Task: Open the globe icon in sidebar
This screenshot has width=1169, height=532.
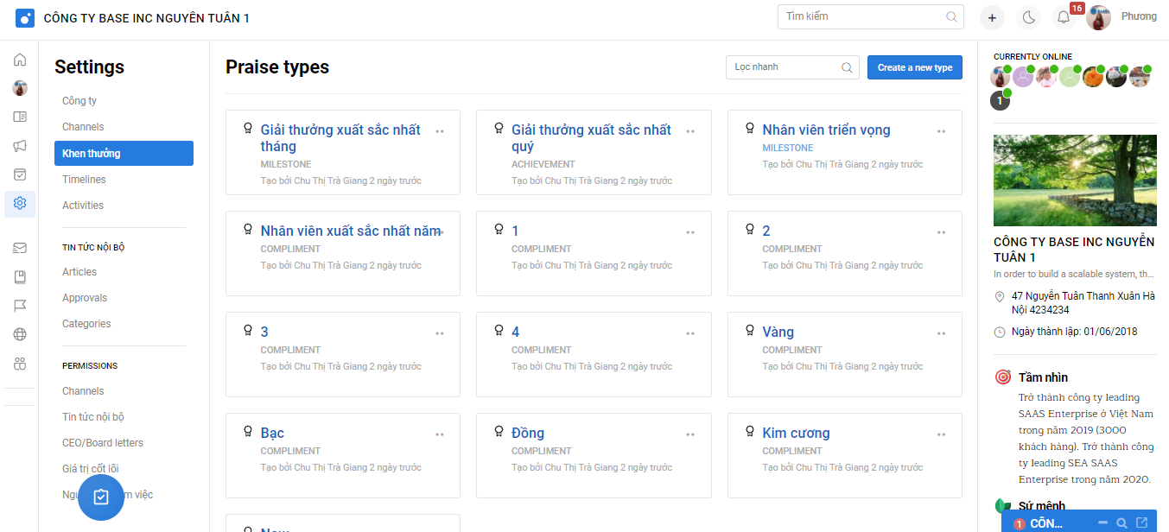Action: coord(20,335)
